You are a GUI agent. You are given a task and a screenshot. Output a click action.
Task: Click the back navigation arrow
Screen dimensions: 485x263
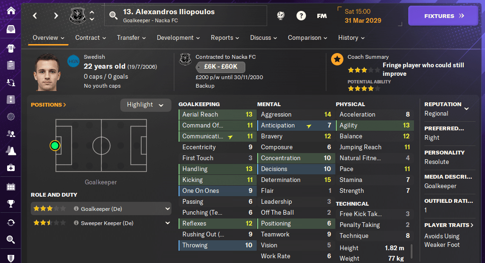(x=35, y=16)
